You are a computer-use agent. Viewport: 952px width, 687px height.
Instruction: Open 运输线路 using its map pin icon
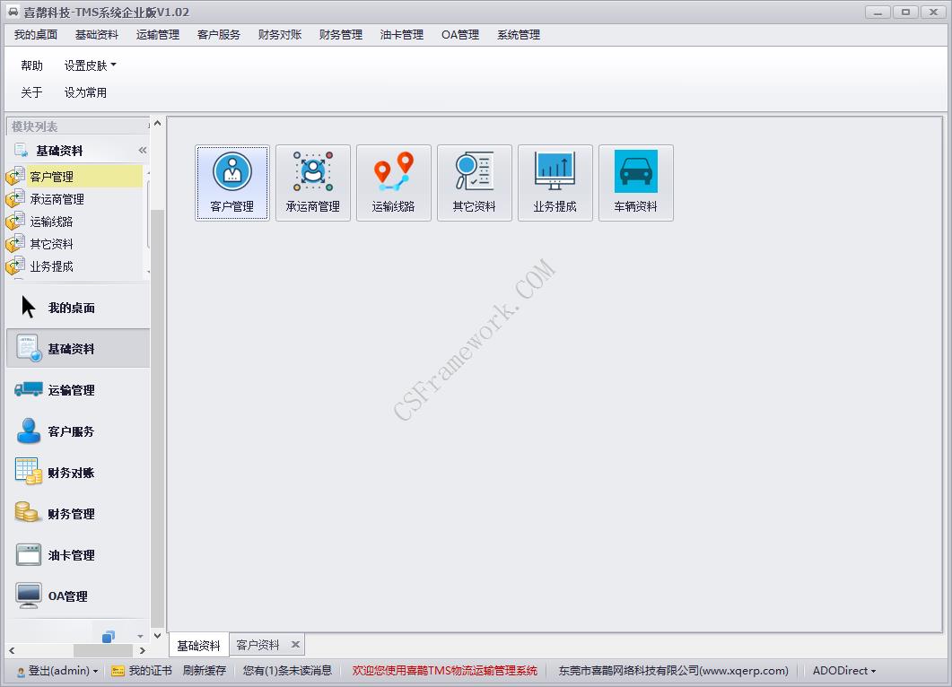pyautogui.click(x=393, y=182)
